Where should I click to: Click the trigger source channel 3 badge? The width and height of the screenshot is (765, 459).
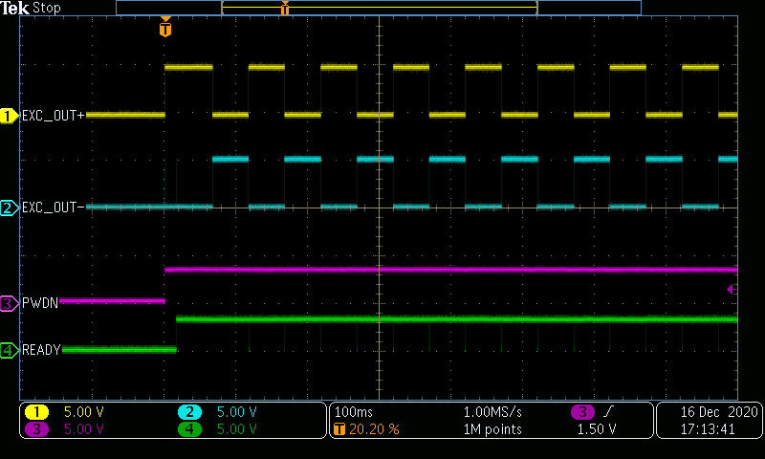(582, 412)
